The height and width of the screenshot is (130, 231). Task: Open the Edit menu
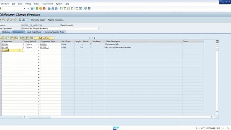pos(13,4)
